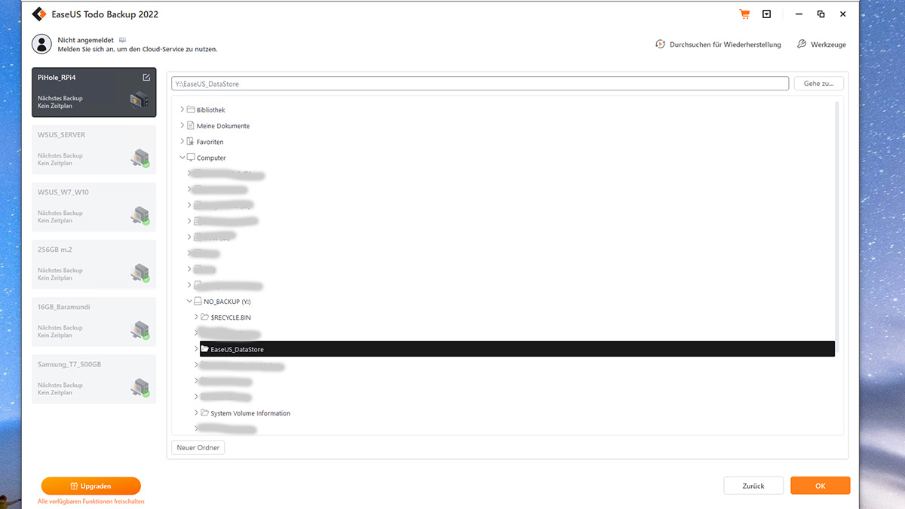Click the orange shopping cart icon
The height and width of the screenshot is (509, 905).
click(x=745, y=14)
